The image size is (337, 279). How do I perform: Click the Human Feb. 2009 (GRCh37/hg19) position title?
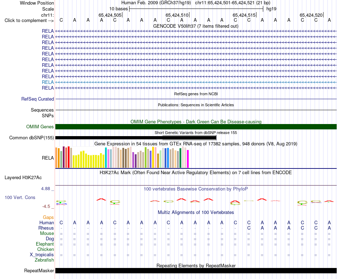tap(156, 3)
